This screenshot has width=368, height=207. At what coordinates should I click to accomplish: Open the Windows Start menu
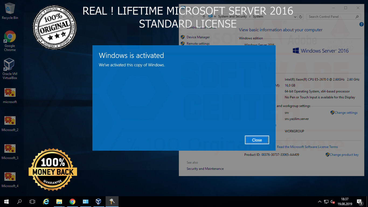point(6,202)
